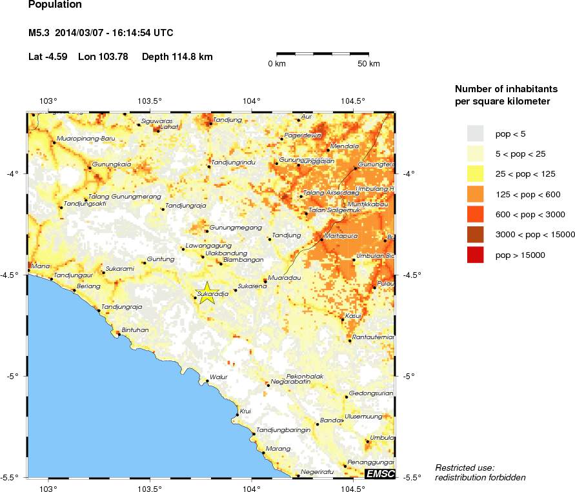The image size is (575, 492).
Task: Click the Pagerdewa town marker
Action: (282, 138)
